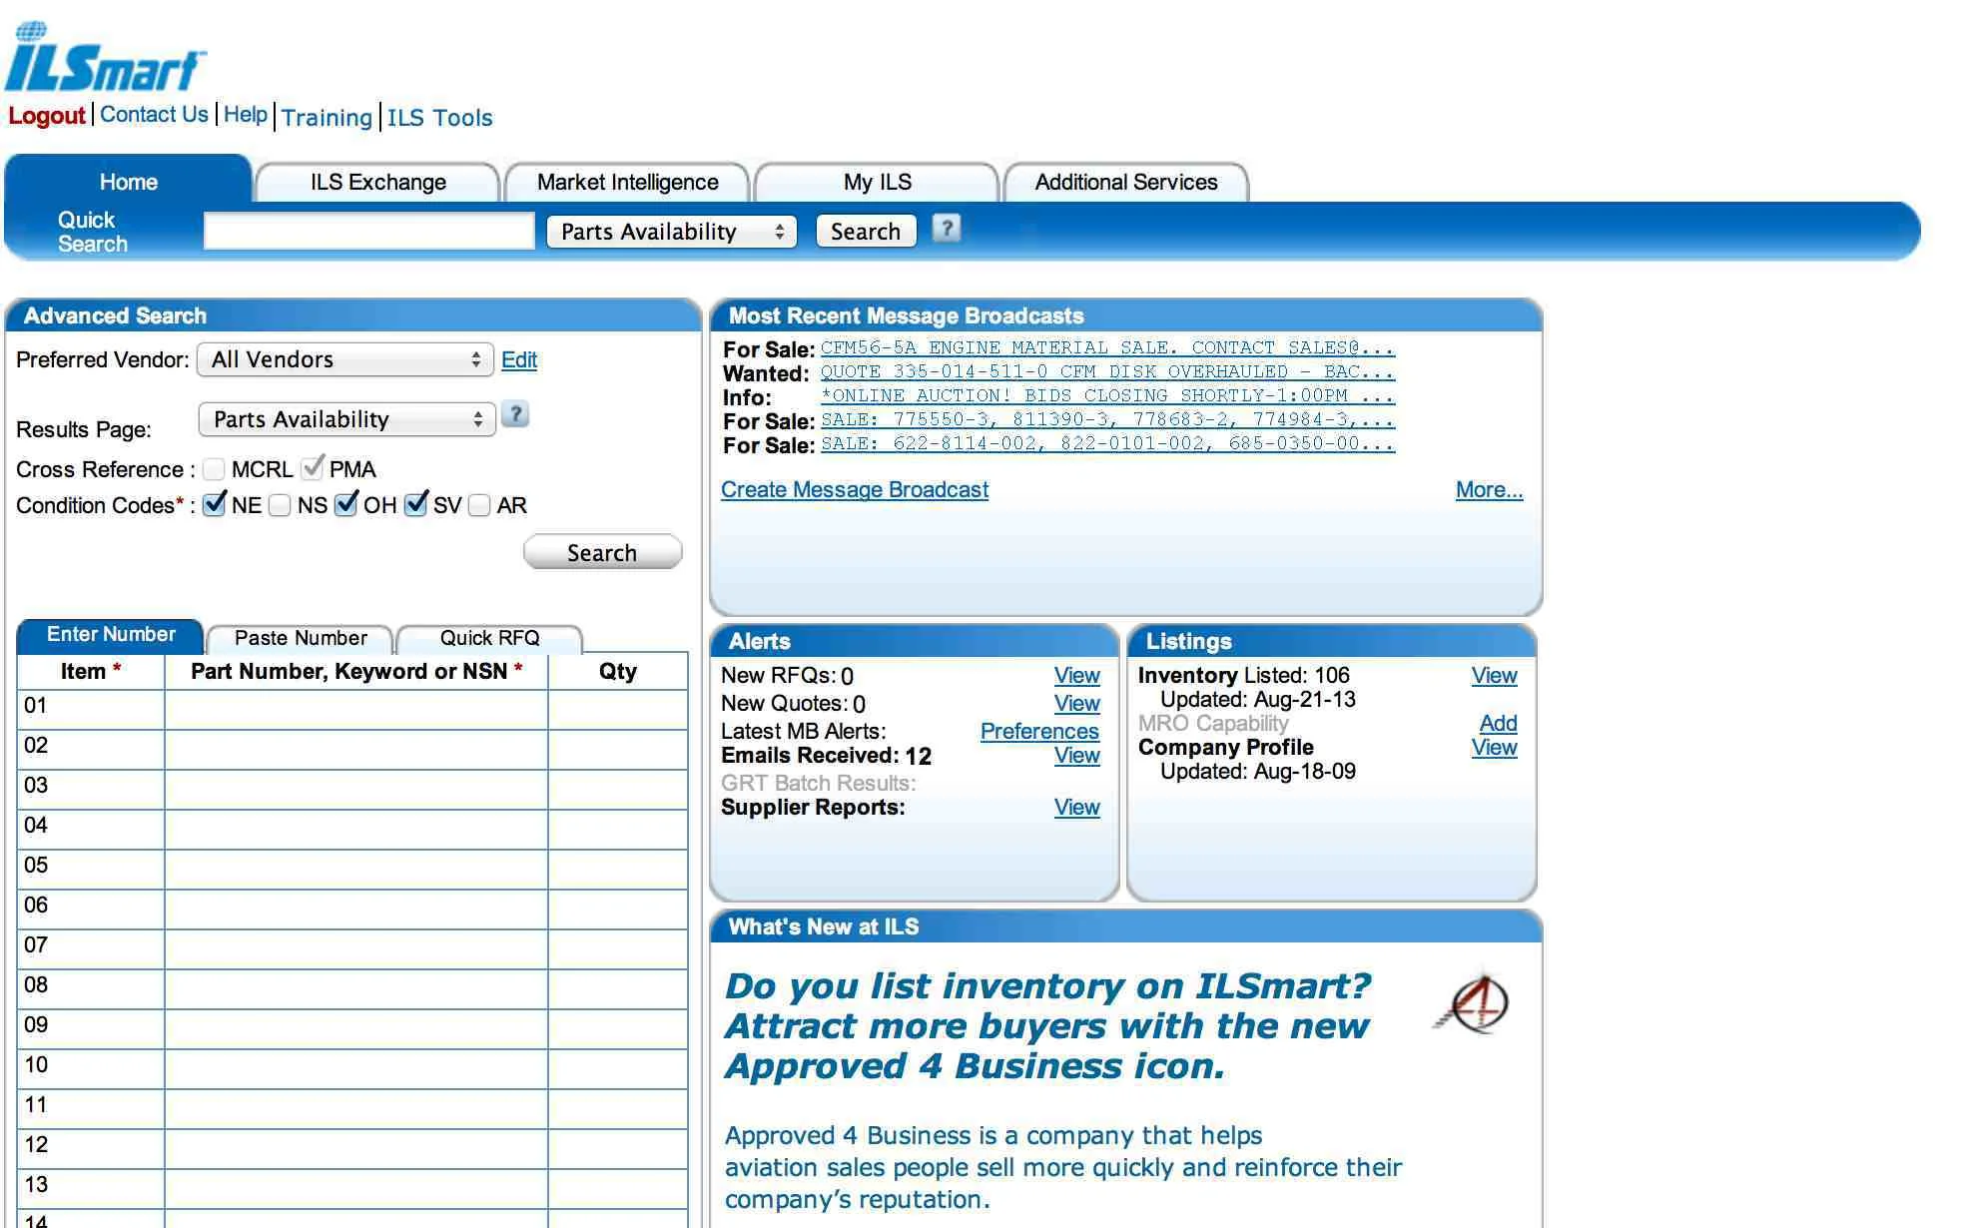Open the Quick Search Parts Availability dropdown
This screenshot has width=1973, height=1228.
click(x=671, y=232)
